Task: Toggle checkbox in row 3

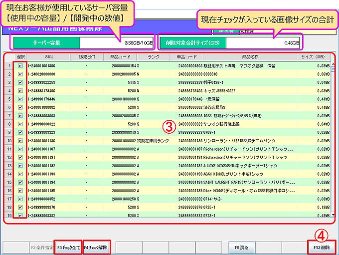Action: tap(20, 82)
